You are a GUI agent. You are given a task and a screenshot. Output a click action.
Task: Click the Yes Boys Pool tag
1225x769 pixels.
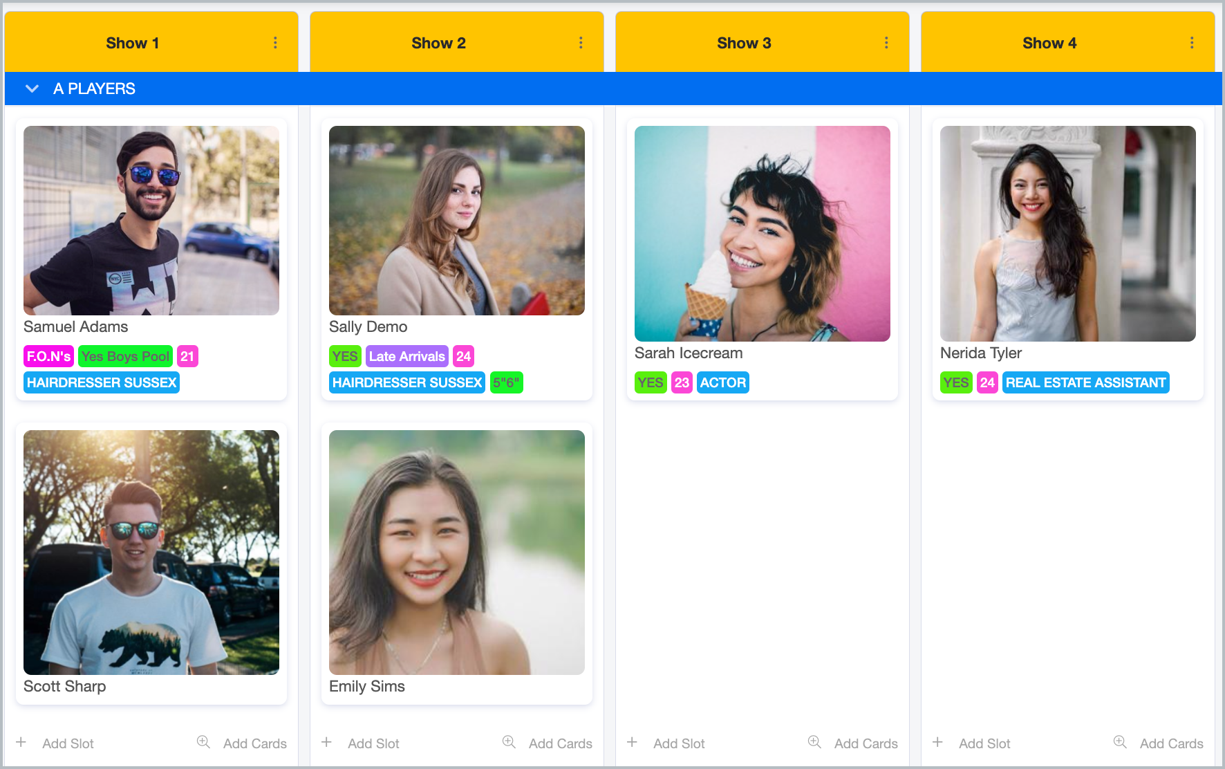[x=125, y=356]
